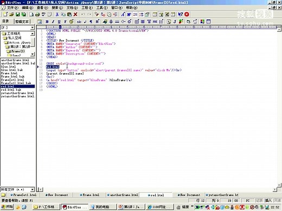Viewport: 282px width, 211px height.
Task: Click the editor vertical scrollbar down arrow
Action: tap(279, 185)
